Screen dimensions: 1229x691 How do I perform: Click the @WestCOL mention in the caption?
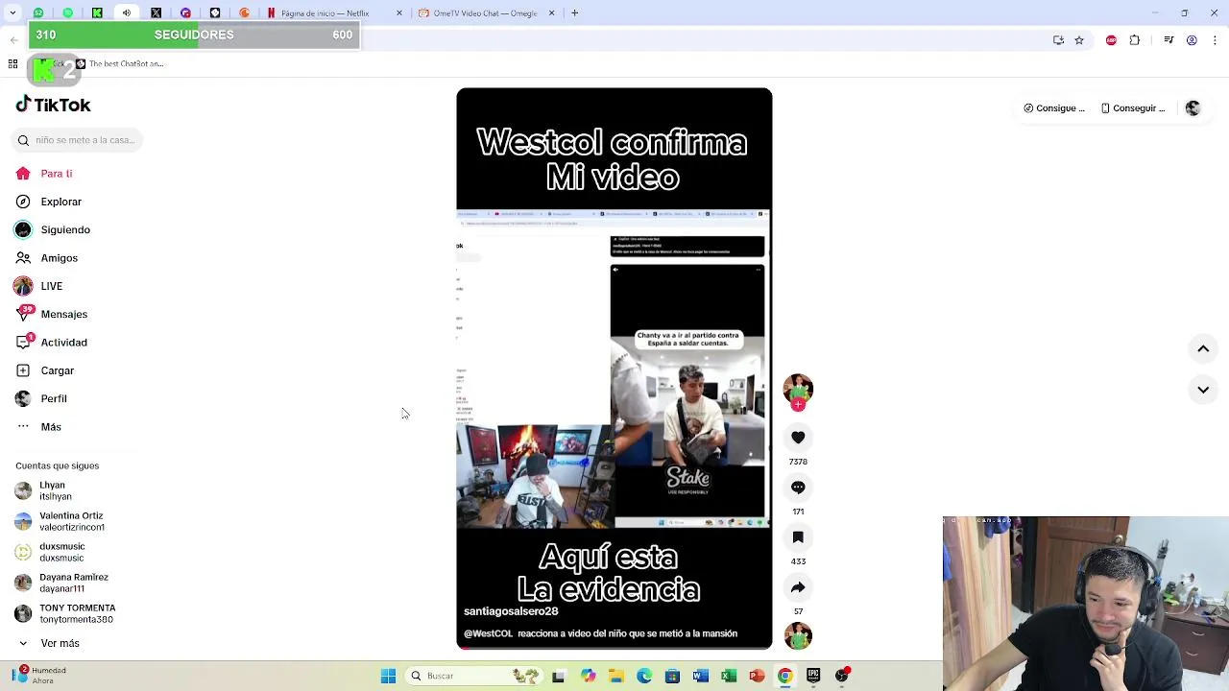[x=488, y=633]
